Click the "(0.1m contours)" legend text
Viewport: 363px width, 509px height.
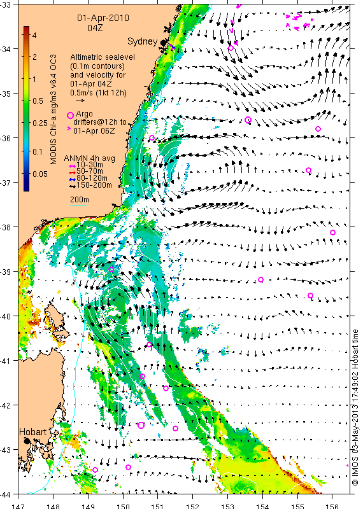[97, 66]
